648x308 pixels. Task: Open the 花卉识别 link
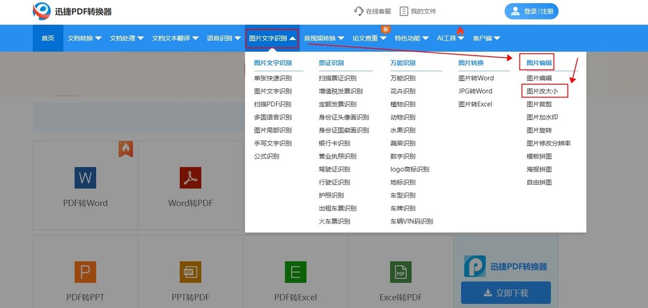click(x=403, y=91)
